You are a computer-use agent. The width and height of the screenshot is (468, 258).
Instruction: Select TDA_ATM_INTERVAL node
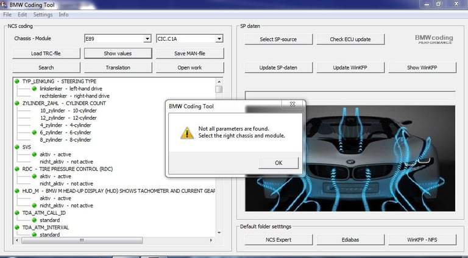45,228
